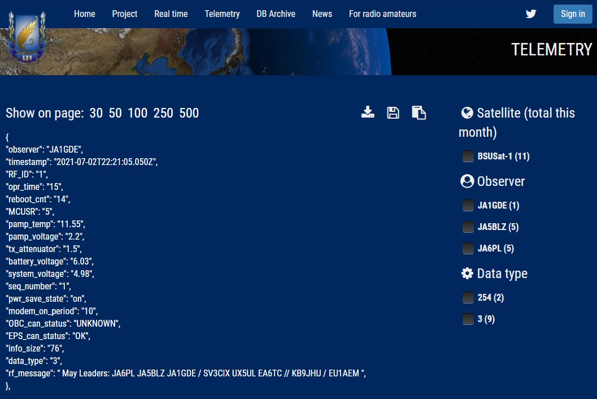Click the Observer filter heading text
Viewport: 597px width, 399px height.
[500, 181]
